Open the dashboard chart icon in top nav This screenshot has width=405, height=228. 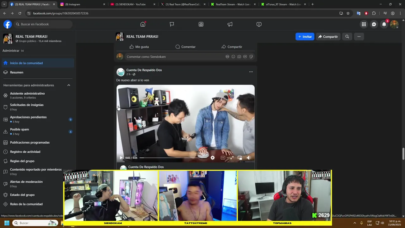201,24
